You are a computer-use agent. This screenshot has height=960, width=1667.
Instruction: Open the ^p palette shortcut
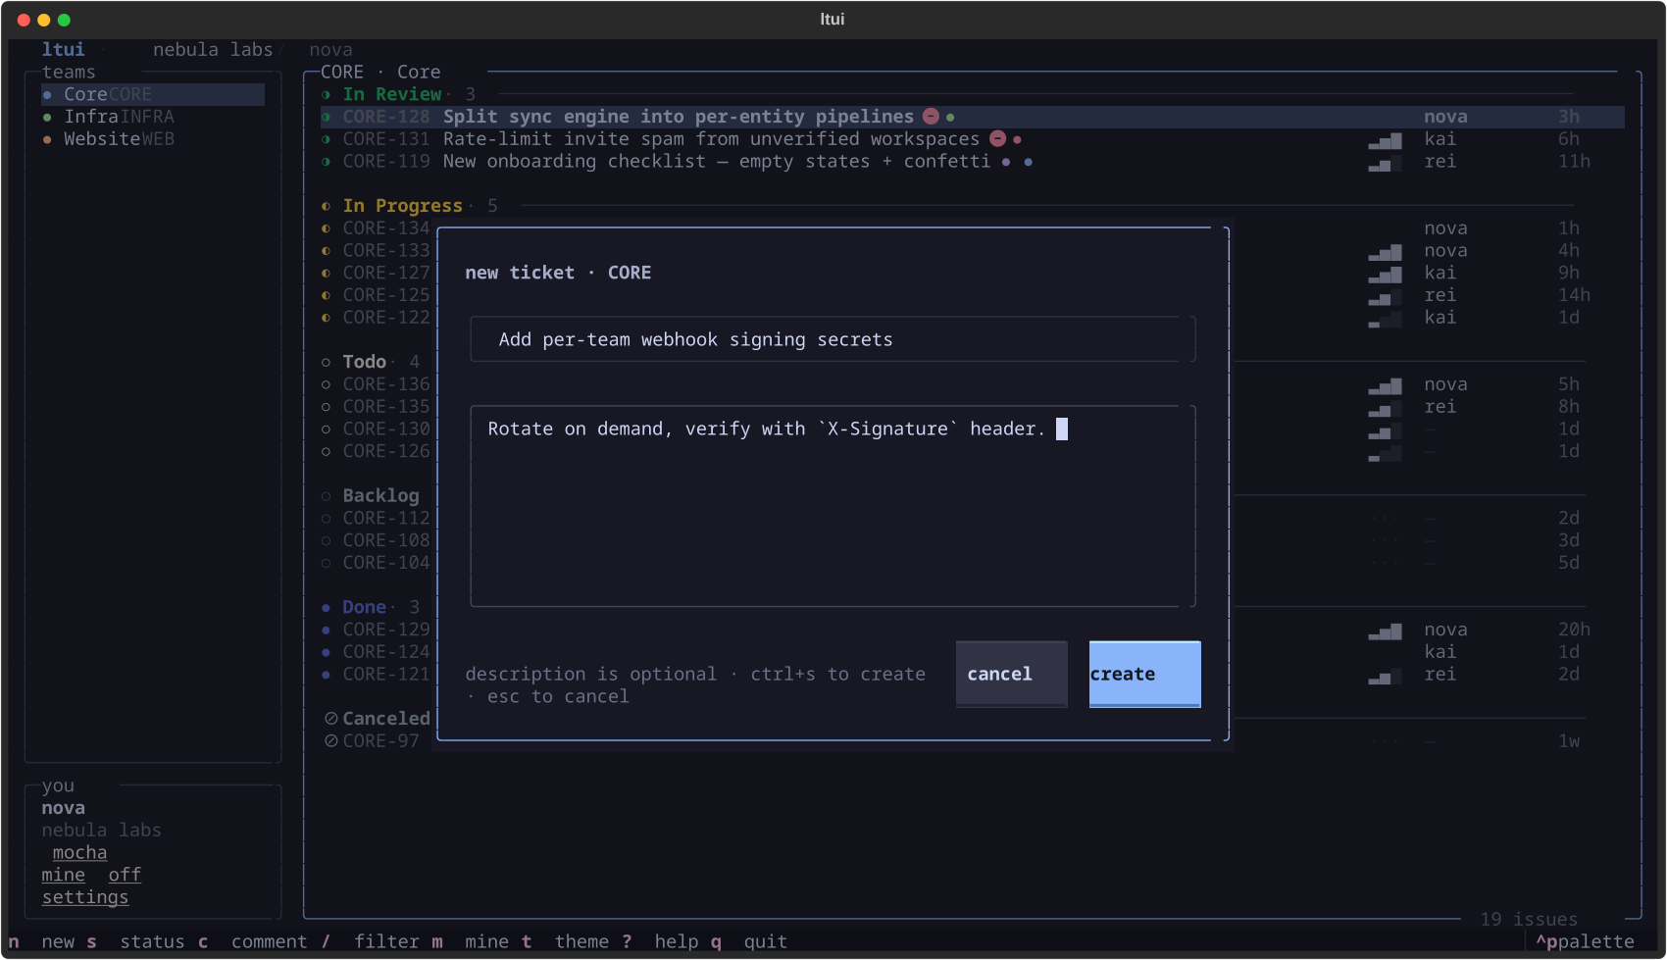1585,941
